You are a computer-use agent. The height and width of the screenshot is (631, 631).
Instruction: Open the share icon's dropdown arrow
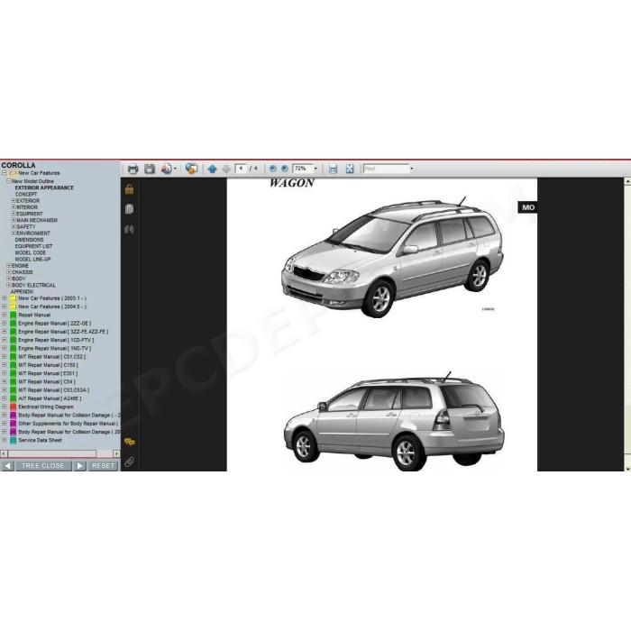(x=175, y=169)
